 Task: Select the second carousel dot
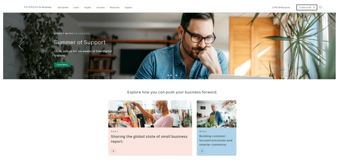pos(171,75)
